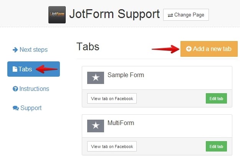The height and width of the screenshot is (158, 240).
Task: View Sample Form tab on Facebook
Action: click(112, 99)
